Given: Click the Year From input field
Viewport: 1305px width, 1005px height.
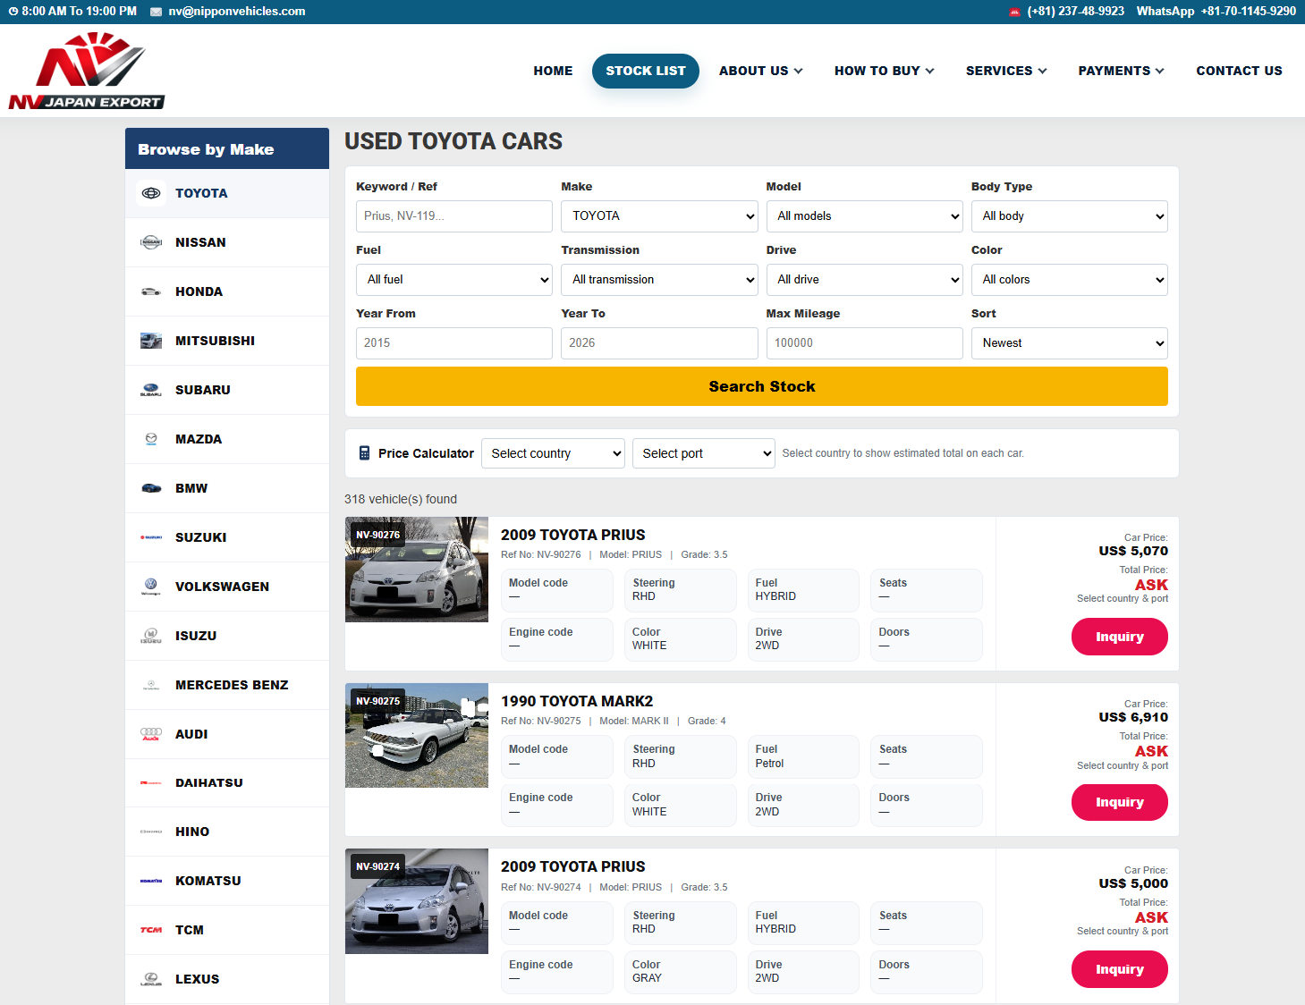Looking at the screenshot, I should [454, 343].
